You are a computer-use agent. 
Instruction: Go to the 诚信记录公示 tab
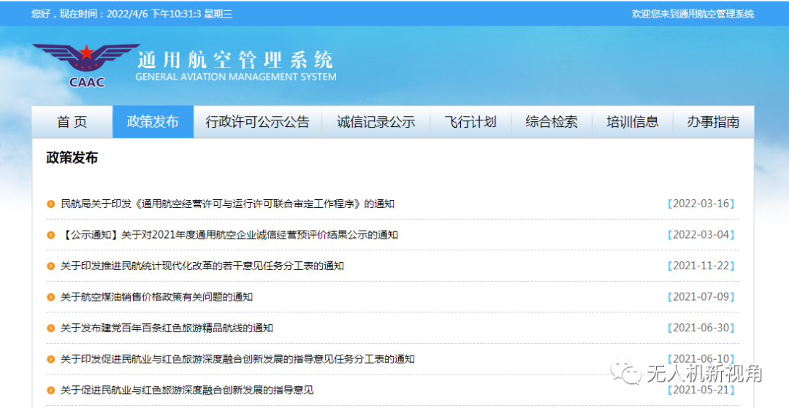pyautogui.click(x=376, y=122)
